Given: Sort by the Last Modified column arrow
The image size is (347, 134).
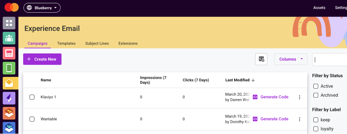Looking at the screenshot, I should (x=253, y=80).
